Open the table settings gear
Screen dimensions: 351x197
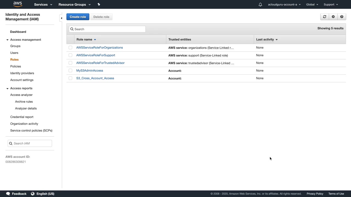click(x=333, y=17)
